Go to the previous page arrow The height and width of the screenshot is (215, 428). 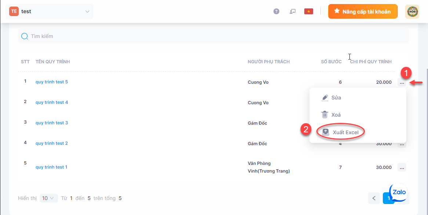coord(374,198)
